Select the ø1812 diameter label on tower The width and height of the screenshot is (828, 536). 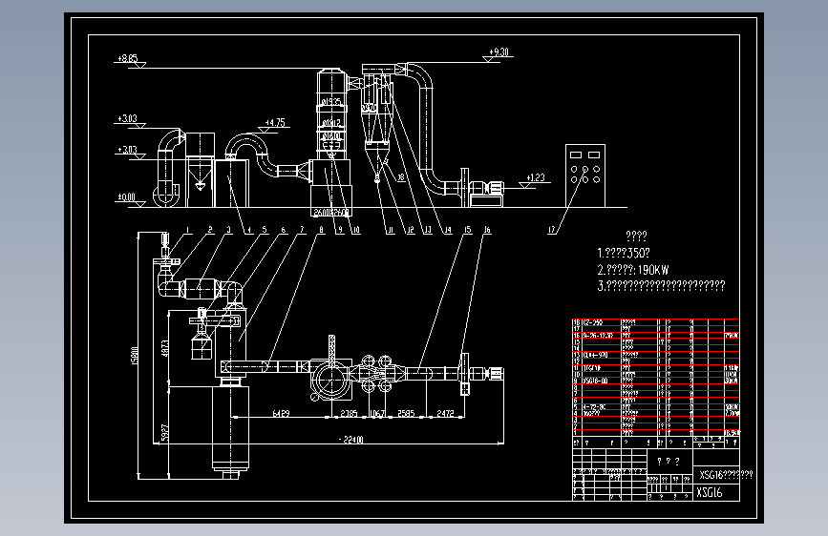point(331,123)
